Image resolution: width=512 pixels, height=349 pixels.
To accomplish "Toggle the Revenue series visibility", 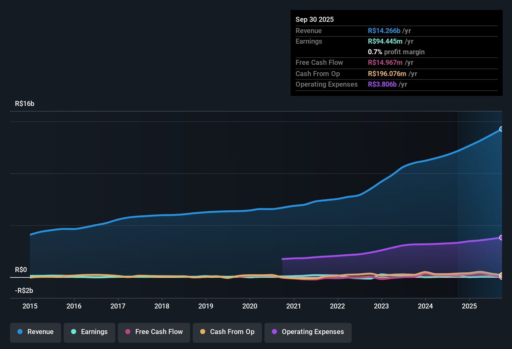I will point(35,332).
